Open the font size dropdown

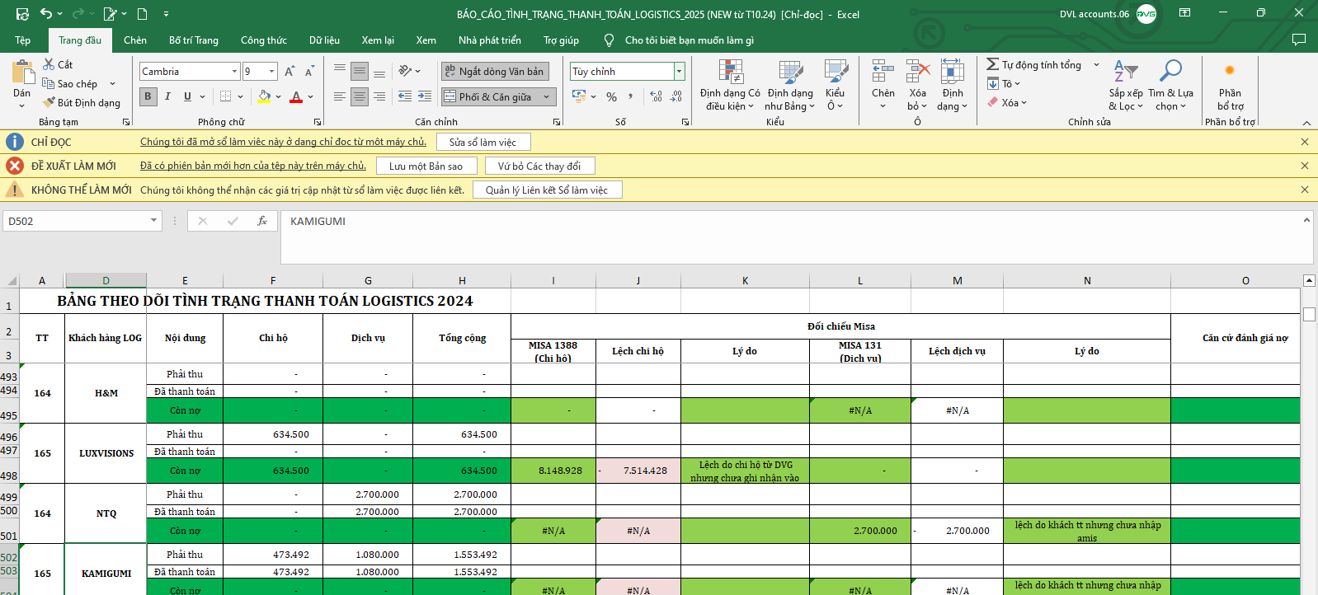(x=271, y=72)
